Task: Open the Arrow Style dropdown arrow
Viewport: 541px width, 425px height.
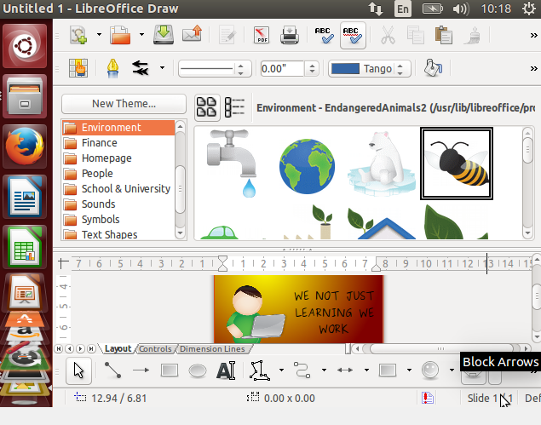Action: (162, 67)
